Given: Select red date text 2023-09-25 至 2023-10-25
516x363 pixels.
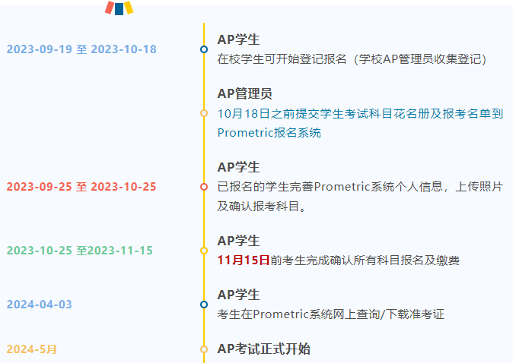Looking at the screenshot, I should [x=81, y=187].
